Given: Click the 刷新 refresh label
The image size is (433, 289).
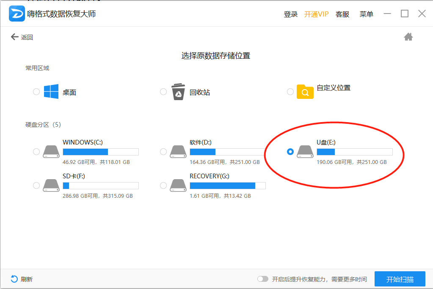Looking at the screenshot, I should pyautogui.click(x=27, y=279).
